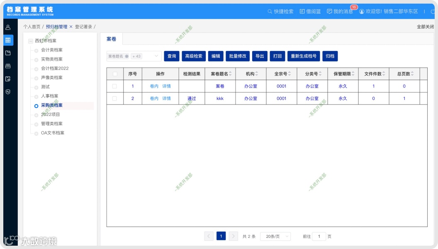Viewport: 438px width, 249px height.
Task: Click the quick search magnifier icon
Action: 270,12
